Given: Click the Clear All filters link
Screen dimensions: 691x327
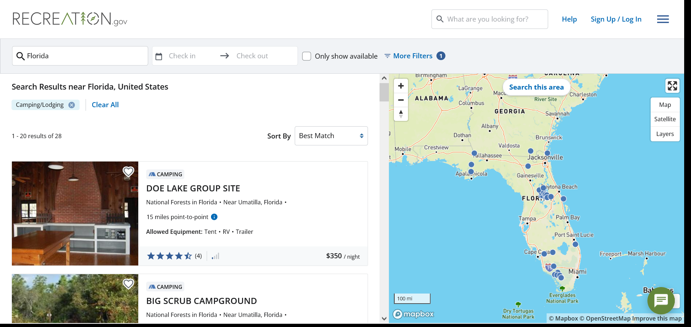Looking at the screenshot, I should [x=105, y=105].
